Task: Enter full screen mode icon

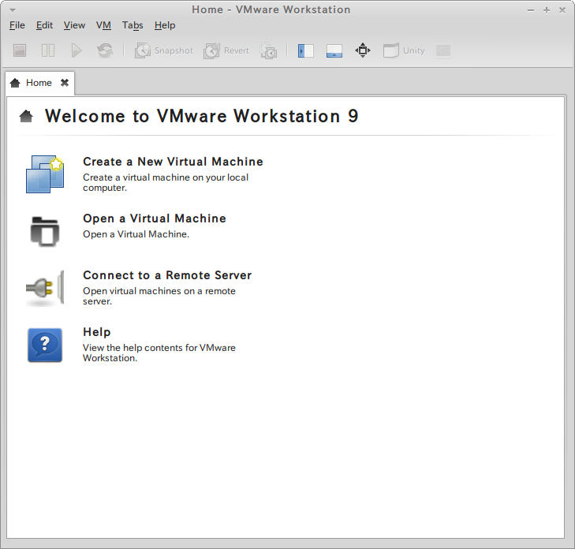Action: [x=363, y=50]
